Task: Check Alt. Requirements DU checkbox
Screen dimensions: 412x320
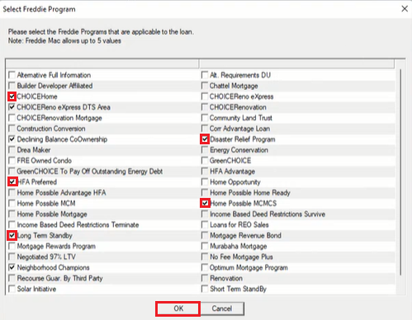Action: [205, 75]
